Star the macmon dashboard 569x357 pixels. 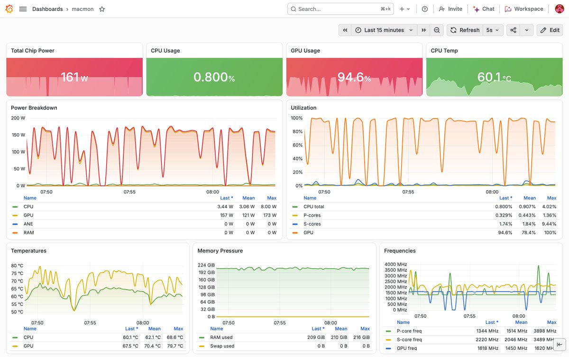coord(102,9)
